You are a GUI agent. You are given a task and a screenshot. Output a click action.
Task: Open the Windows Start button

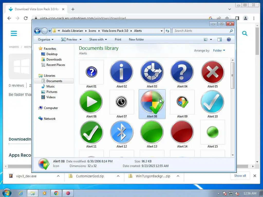click(x=7, y=193)
